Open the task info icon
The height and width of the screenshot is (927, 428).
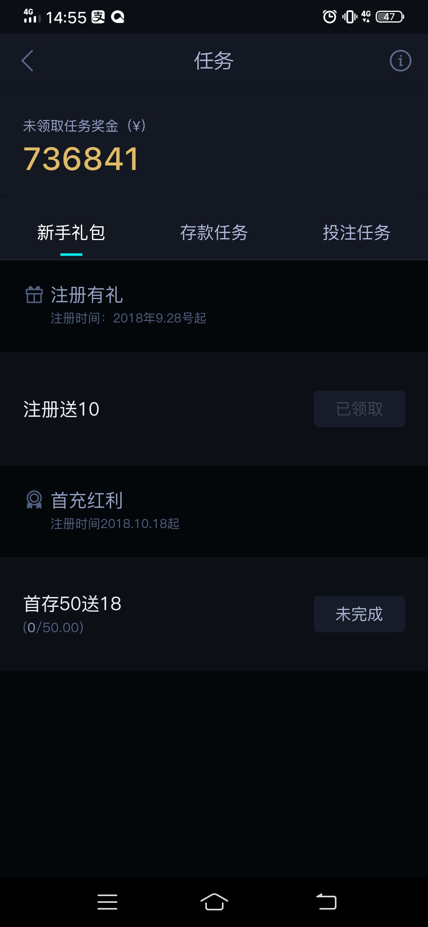pyautogui.click(x=400, y=61)
